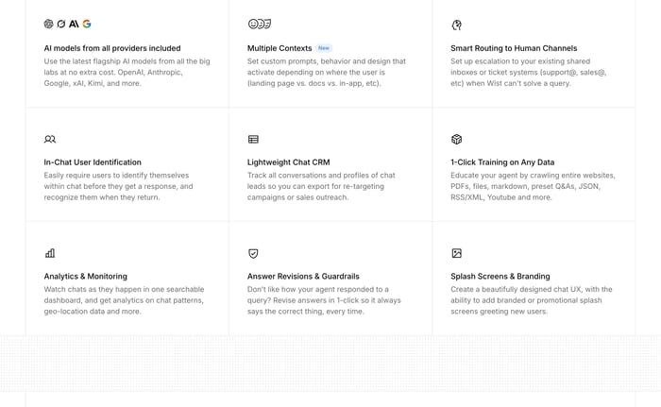Select the AI models from all providers heading
The height and width of the screenshot is (407, 661).
pyautogui.click(x=112, y=48)
